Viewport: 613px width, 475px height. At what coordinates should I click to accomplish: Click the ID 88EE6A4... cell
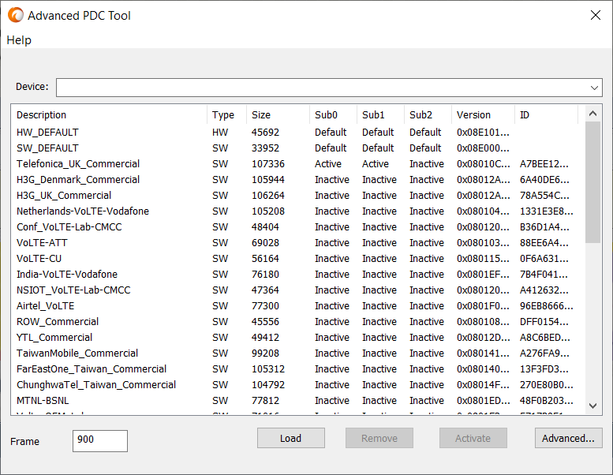[x=544, y=243]
